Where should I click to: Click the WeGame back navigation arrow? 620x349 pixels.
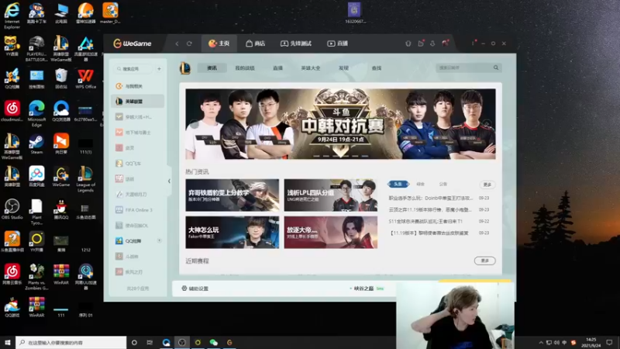click(177, 43)
